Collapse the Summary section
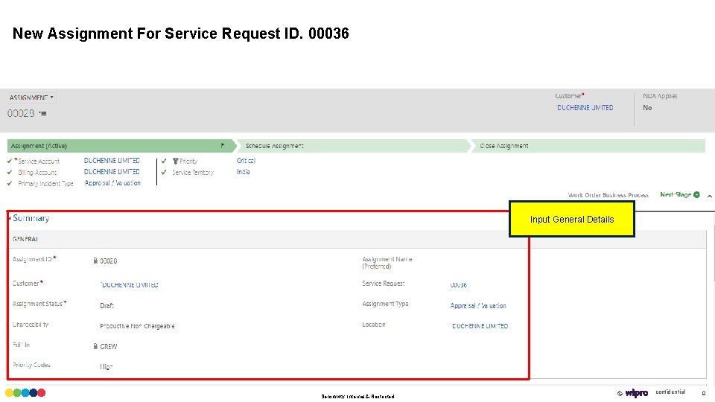 10,218
